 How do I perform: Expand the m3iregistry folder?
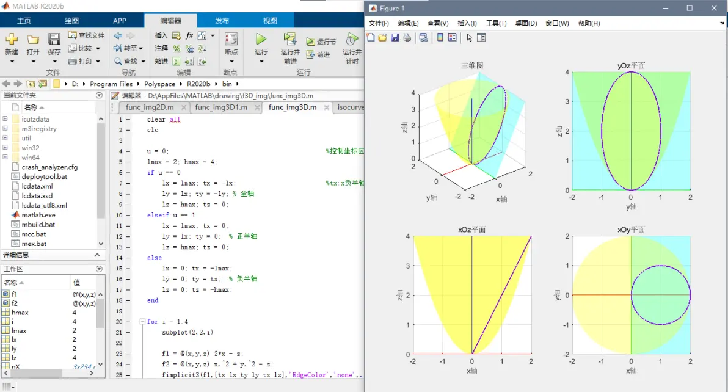click(x=5, y=128)
